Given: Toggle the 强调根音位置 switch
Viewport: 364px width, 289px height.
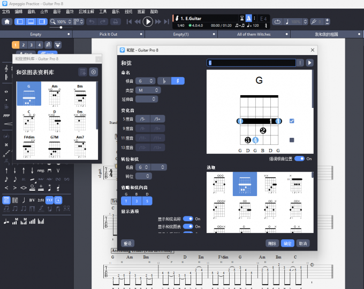Looking at the screenshot, I should click(299, 159).
